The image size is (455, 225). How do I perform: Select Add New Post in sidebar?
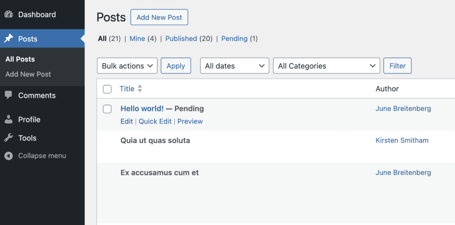pos(28,74)
